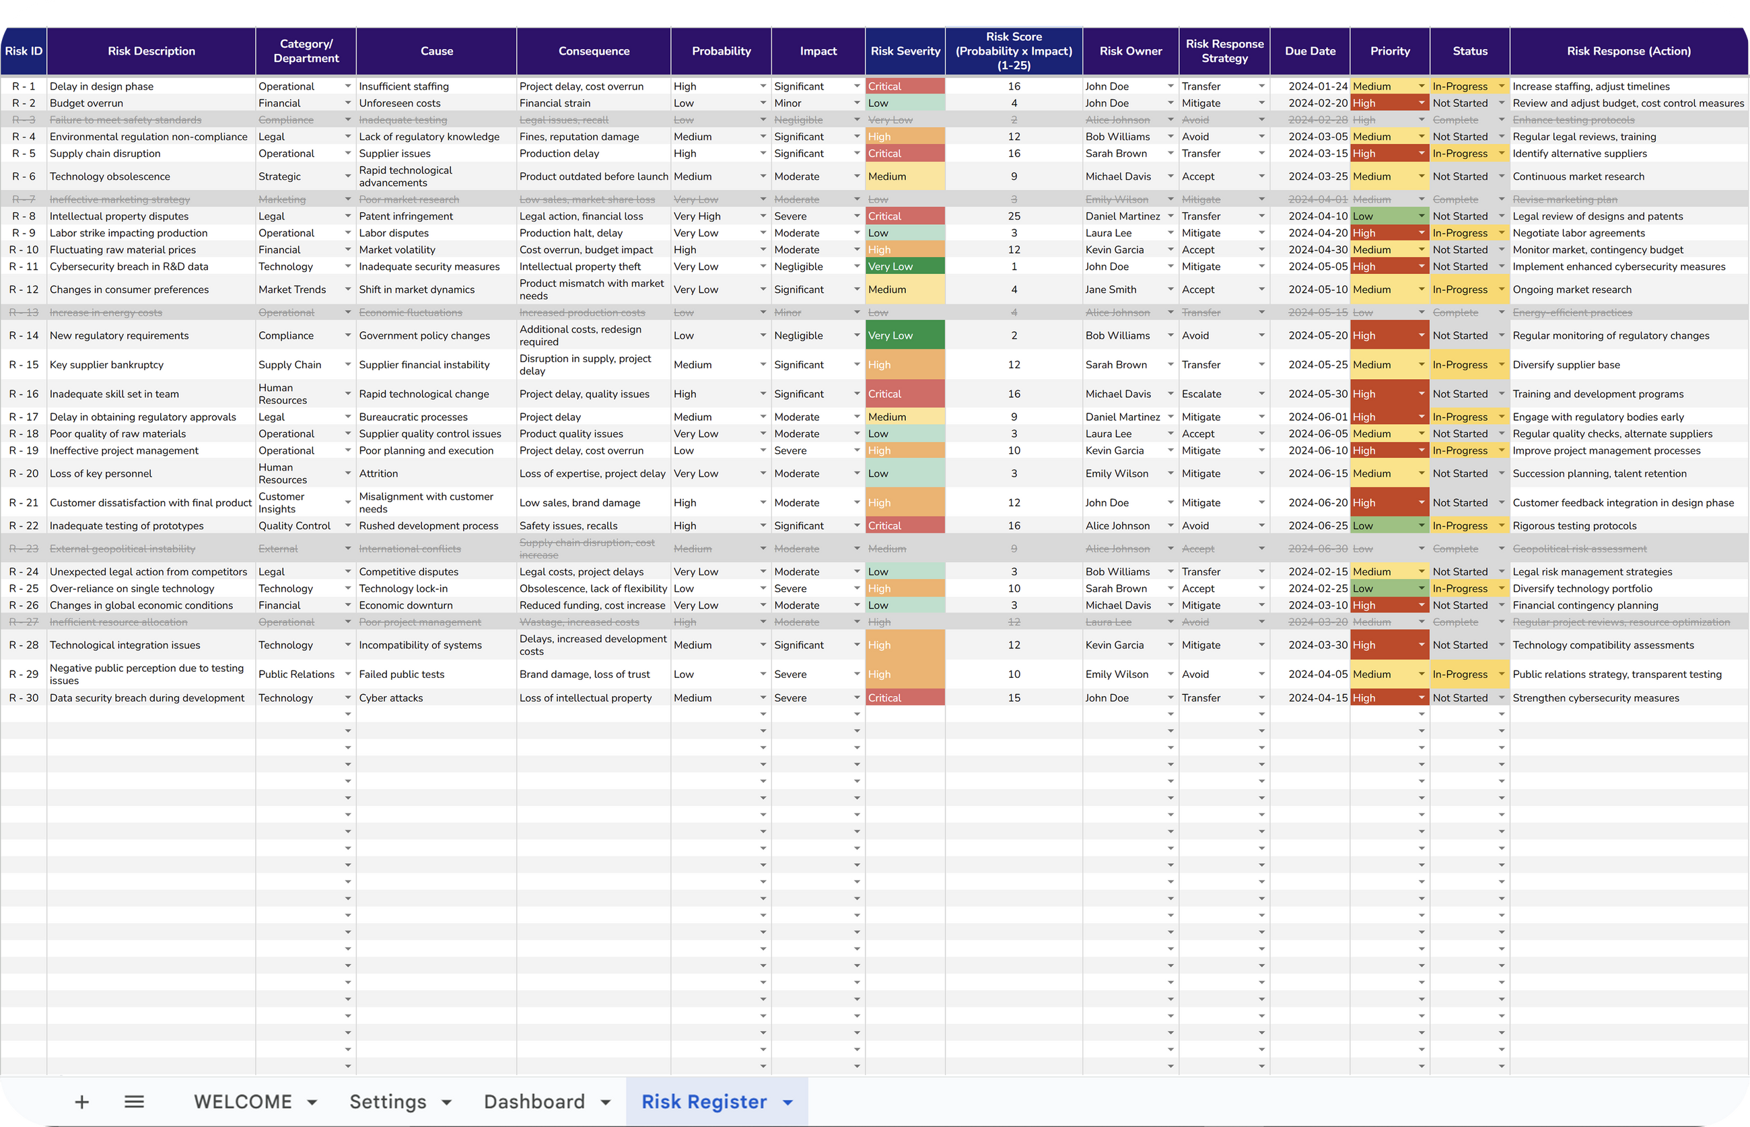Go to the WELCOME sheet tab

242,1102
